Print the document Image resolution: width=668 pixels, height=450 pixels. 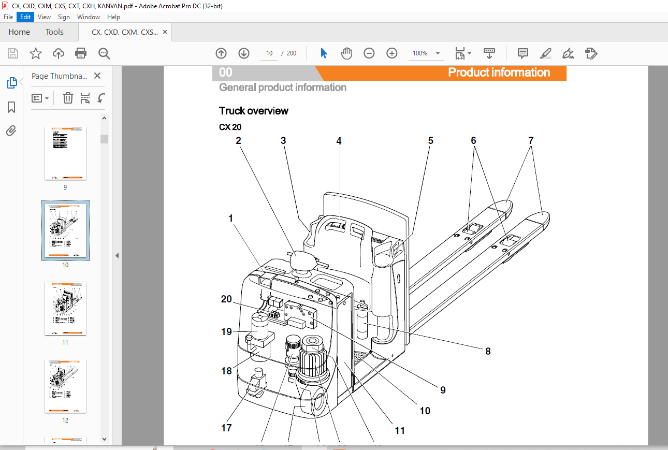click(x=81, y=53)
